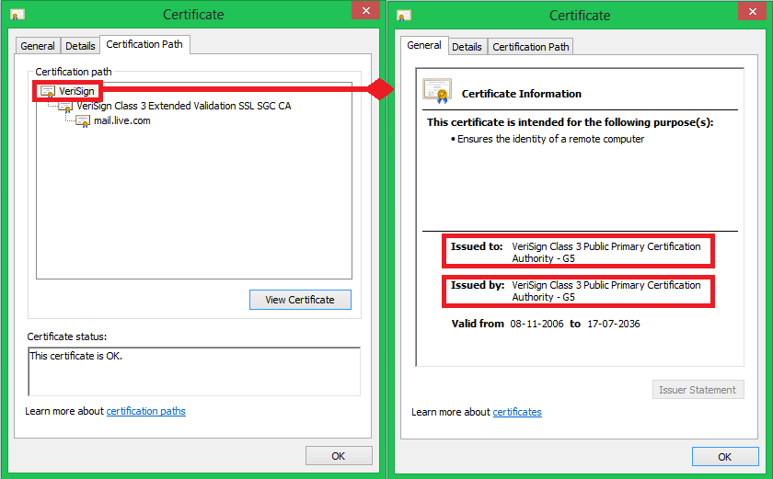Close the left Certificate window

click(366, 10)
